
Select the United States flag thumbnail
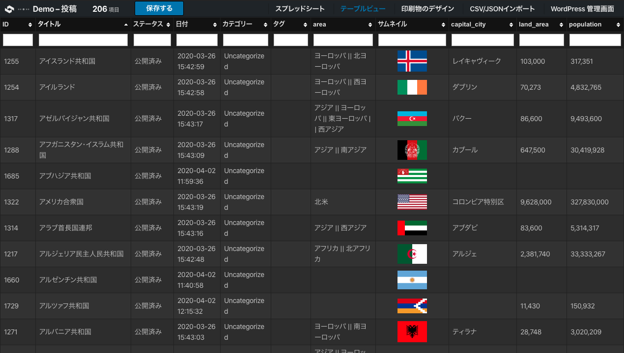tap(412, 202)
